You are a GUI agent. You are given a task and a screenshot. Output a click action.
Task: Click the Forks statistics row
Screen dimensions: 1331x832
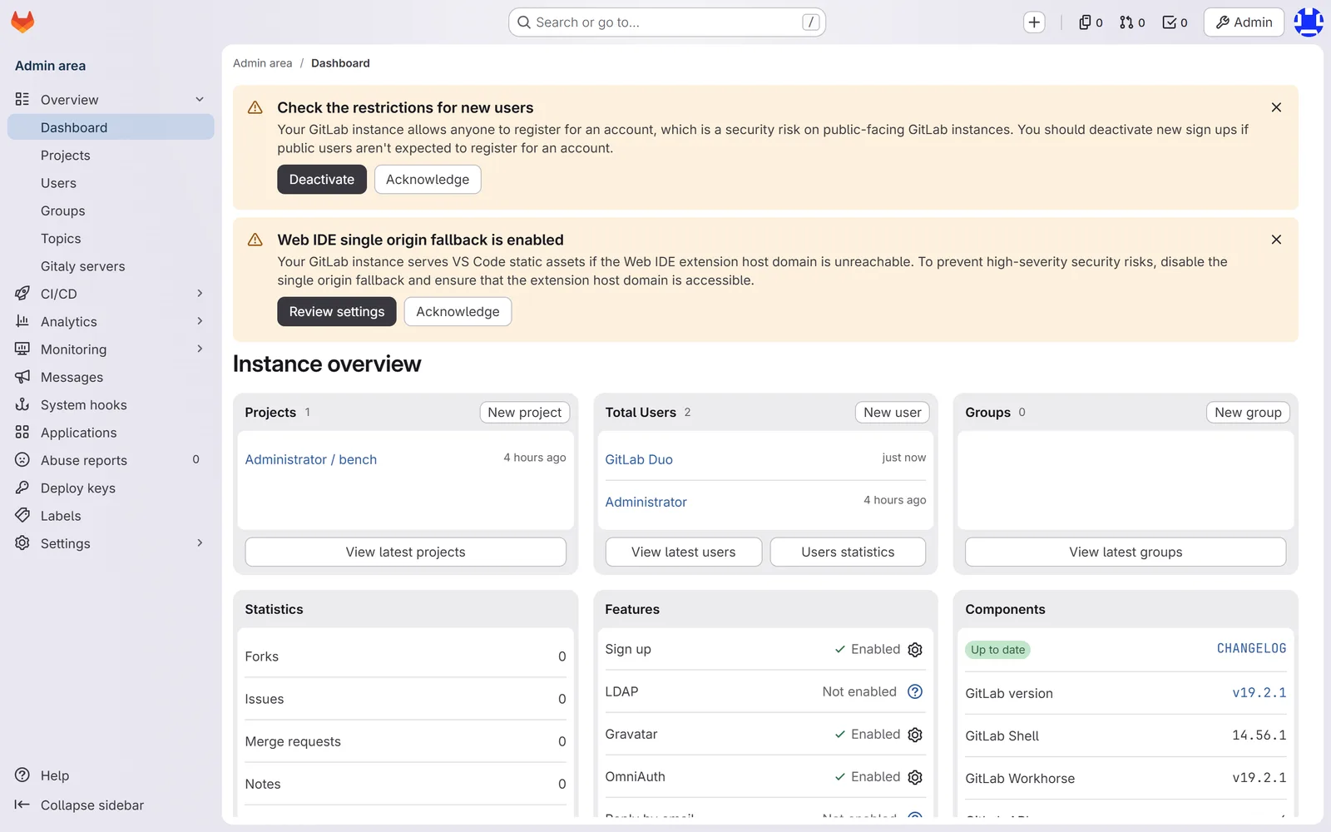(406, 656)
